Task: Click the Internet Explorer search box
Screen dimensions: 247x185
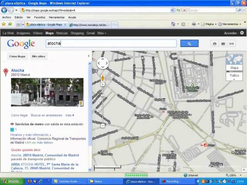Action: pos(212,10)
